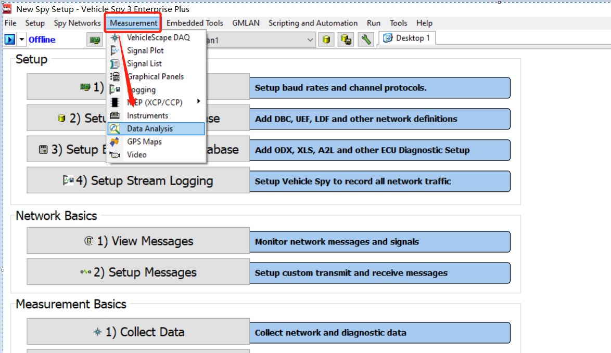Screen dimensions: 611x353
Task: Choose Signal Plot in the menu
Action: pos(145,50)
